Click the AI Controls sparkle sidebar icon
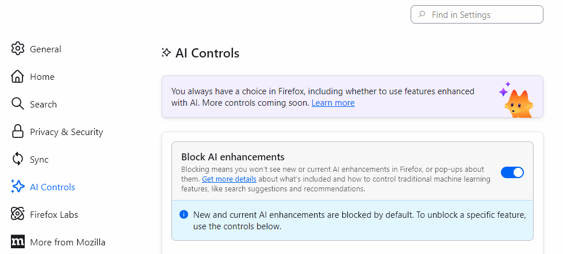 (18, 187)
